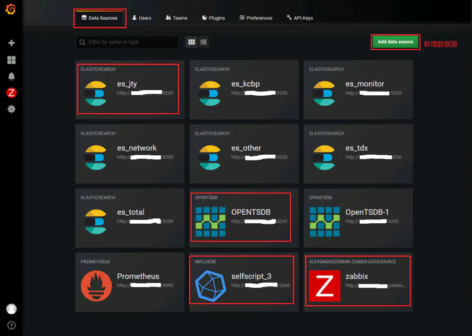The width and height of the screenshot is (472, 336).
Task: Open the es_monitor data source name
Action: 365,84
